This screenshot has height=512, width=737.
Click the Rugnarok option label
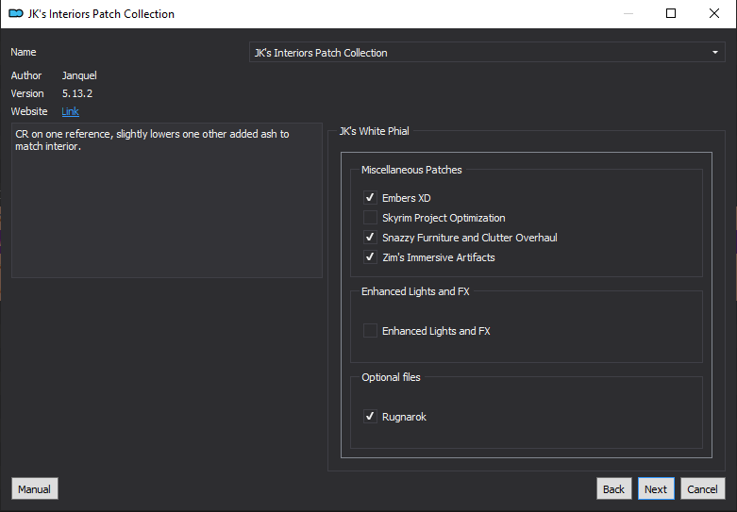click(404, 417)
